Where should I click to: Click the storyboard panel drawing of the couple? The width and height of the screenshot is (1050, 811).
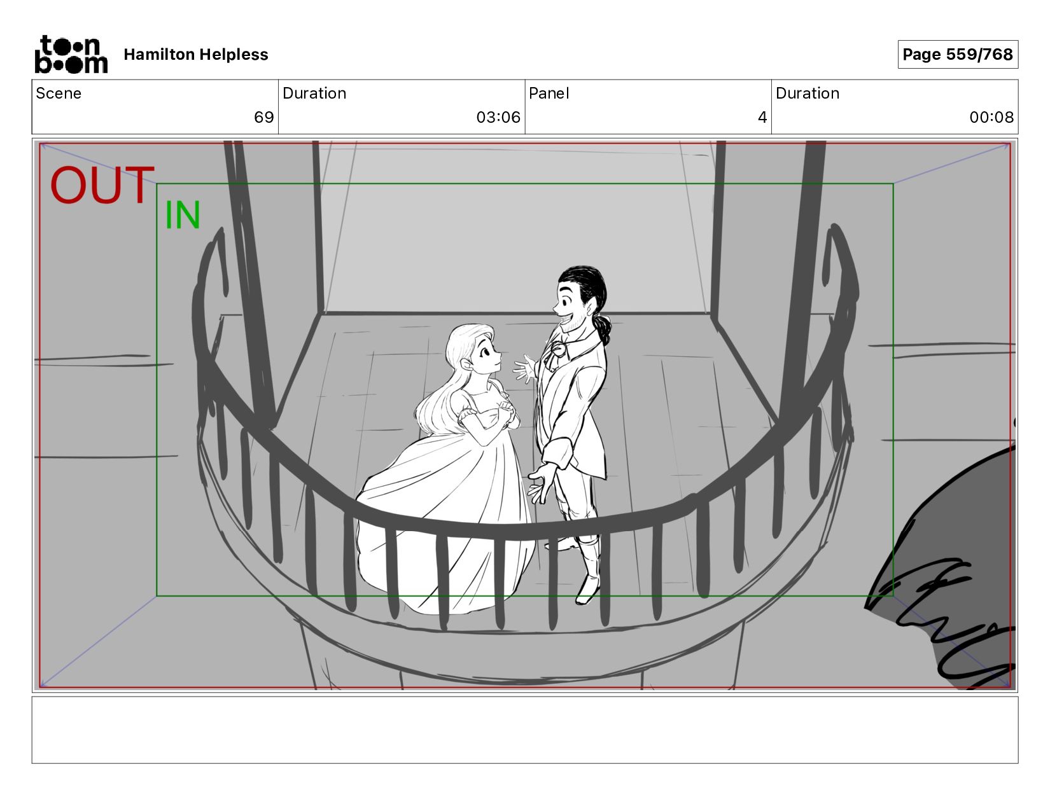525,415
